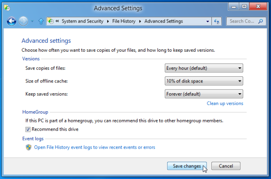Click the search magnifier icon
This screenshot has width=271, height=179.
click(260, 21)
